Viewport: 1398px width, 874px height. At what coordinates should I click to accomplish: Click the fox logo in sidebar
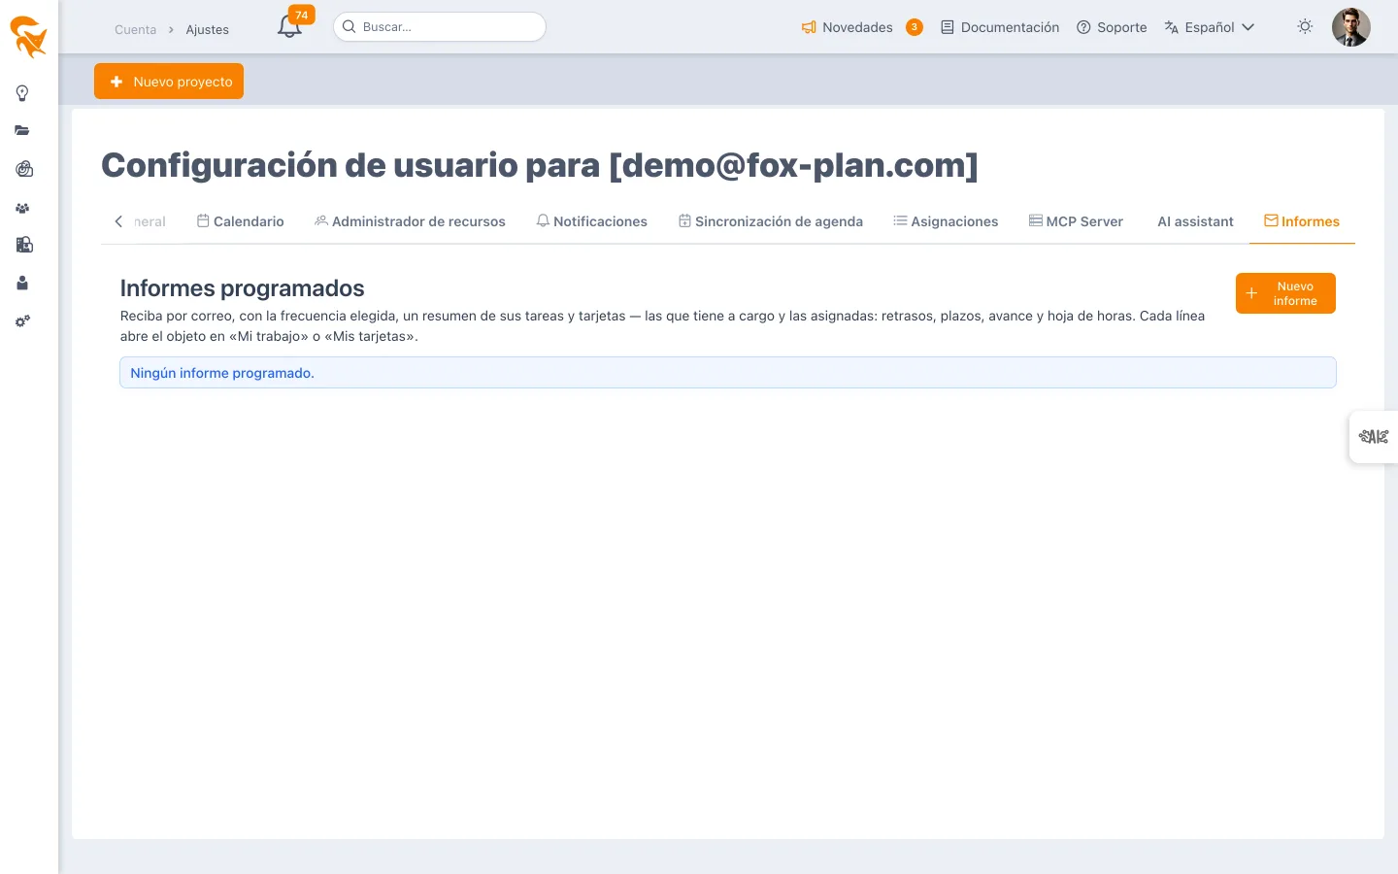pyautogui.click(x=28, y=37)
